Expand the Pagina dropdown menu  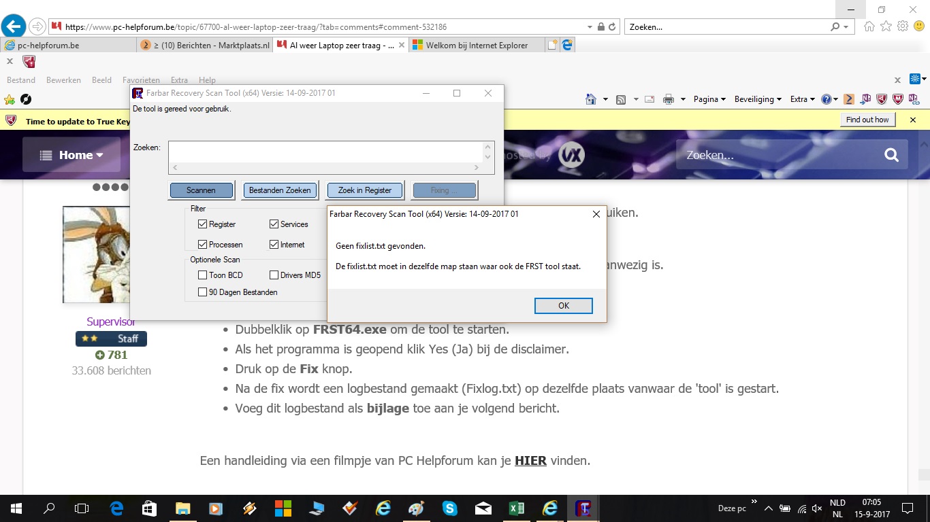pyautogui.click(x=709, y=99)
